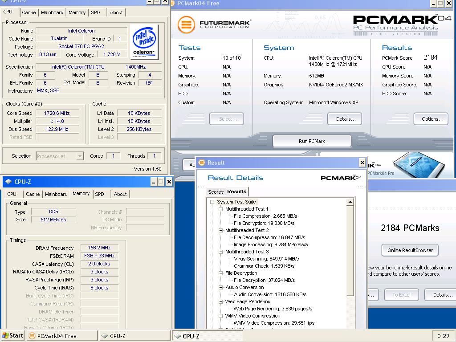
Task: Switch to first CPU-Z taskbar button
Action: (134, 336)
